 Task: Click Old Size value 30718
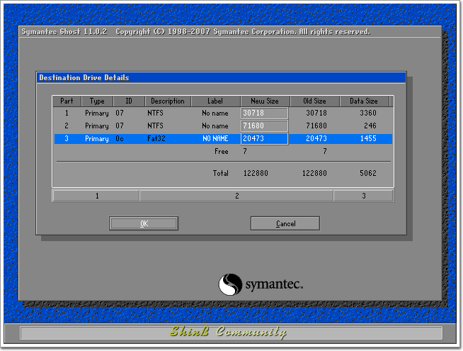[x=316, y=113]
